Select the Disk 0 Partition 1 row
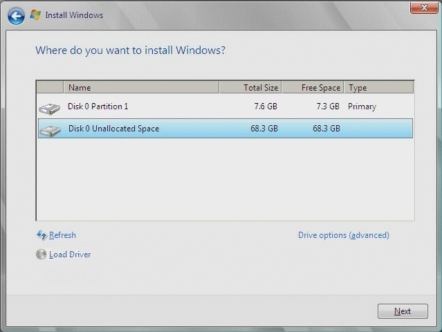This screenshot has height=332, width=442. coord(225,107)
